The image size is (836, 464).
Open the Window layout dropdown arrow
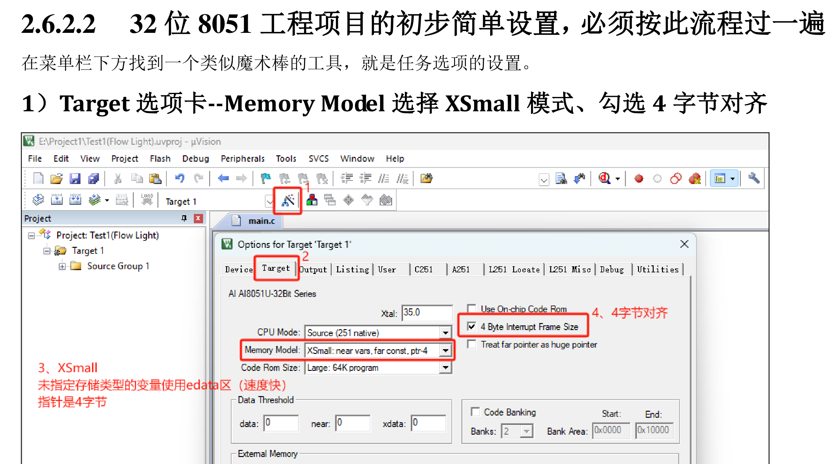tap(733, 179)
